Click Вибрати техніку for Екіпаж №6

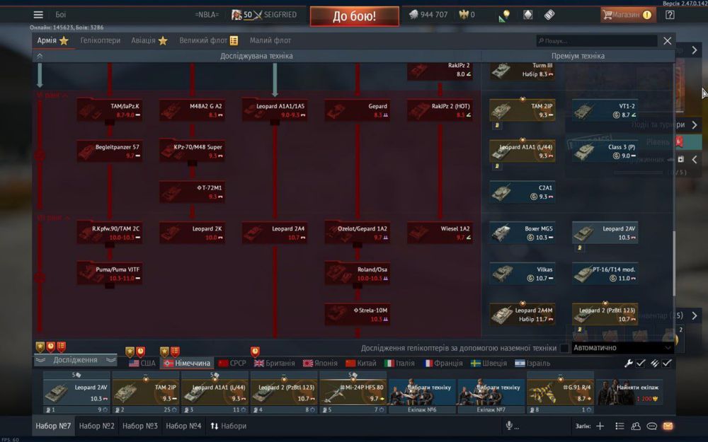click(x=422, y=392)
